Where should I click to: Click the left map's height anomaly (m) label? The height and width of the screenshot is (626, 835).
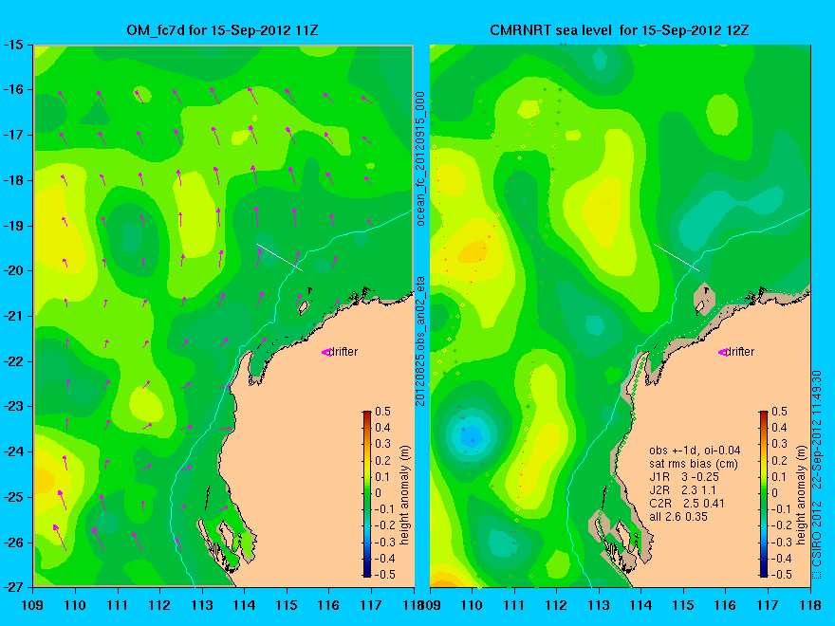(405, 494)
